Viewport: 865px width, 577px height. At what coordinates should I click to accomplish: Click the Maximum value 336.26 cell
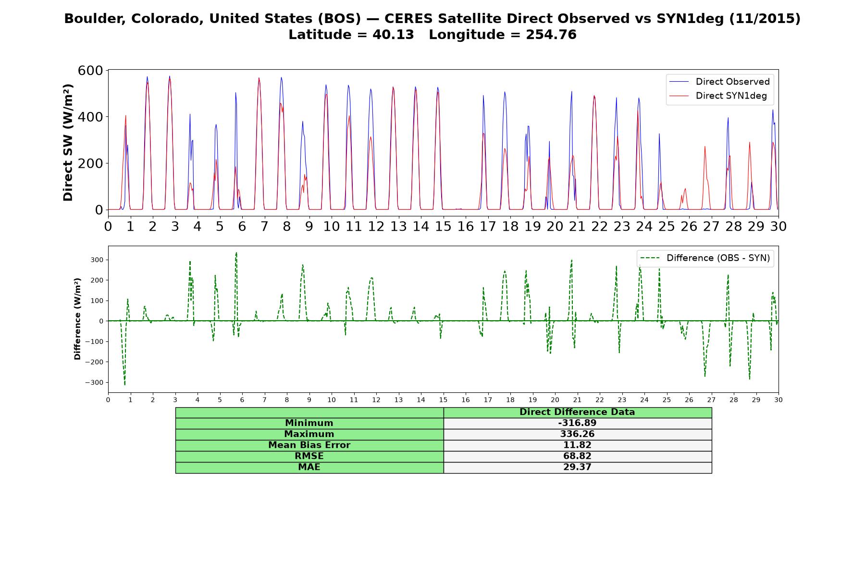[x=577, y=434]
